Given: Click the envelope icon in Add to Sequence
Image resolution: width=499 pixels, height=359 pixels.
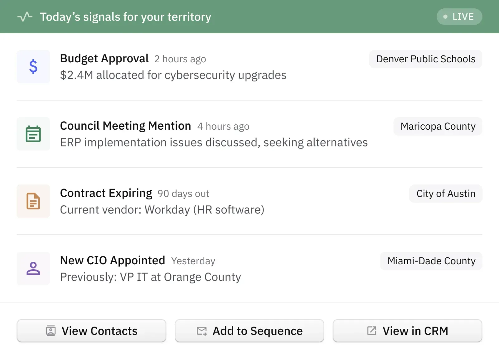Looking at the screenshot, I should click(x=202, y=331).
